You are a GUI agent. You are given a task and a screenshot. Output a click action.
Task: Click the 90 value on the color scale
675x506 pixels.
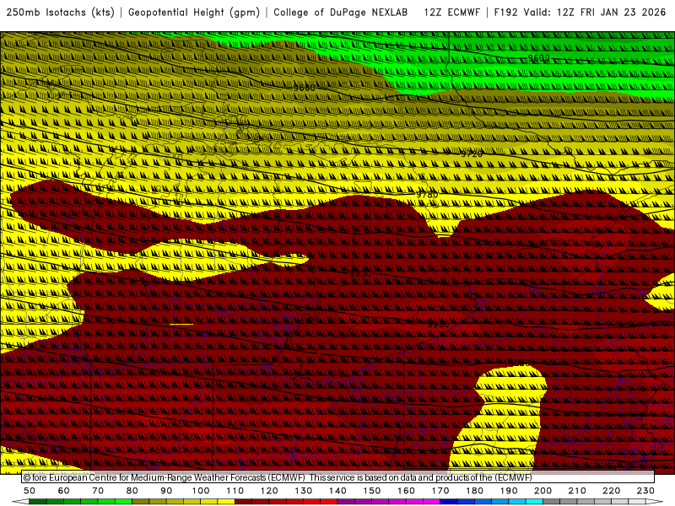coord(166,491)
